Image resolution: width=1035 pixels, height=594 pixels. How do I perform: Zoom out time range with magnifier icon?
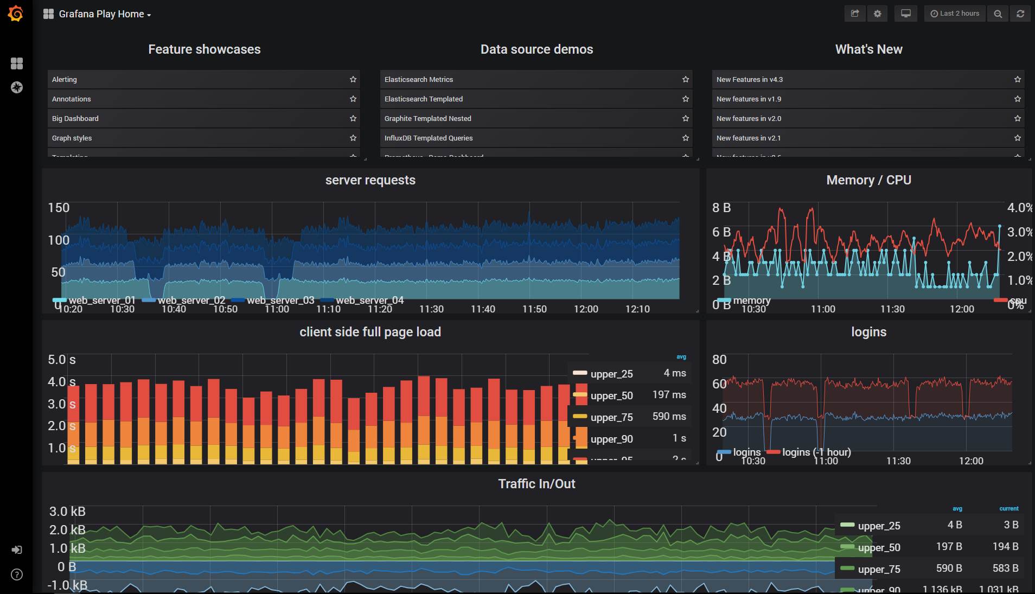point(998,14)
